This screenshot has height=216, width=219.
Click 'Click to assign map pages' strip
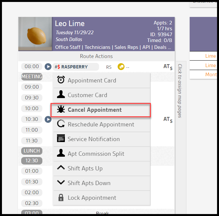tap(180, 91)
